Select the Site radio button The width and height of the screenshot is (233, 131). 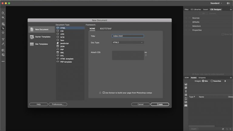(203, 81)
